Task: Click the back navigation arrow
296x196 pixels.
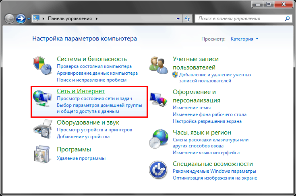Action: (x=9, y=18)
